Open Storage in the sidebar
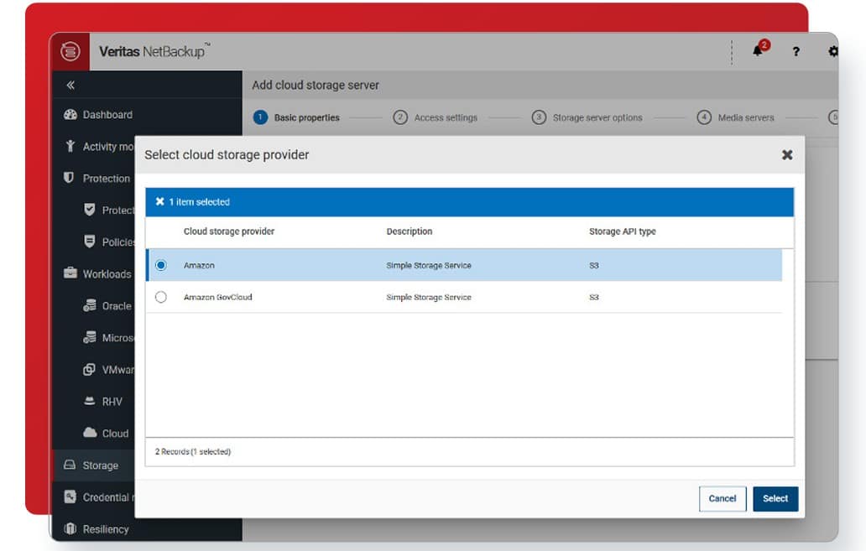 click(x=101, y=465)
